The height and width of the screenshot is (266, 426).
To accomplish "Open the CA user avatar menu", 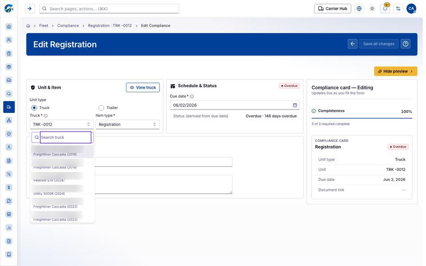I will 411,9.
